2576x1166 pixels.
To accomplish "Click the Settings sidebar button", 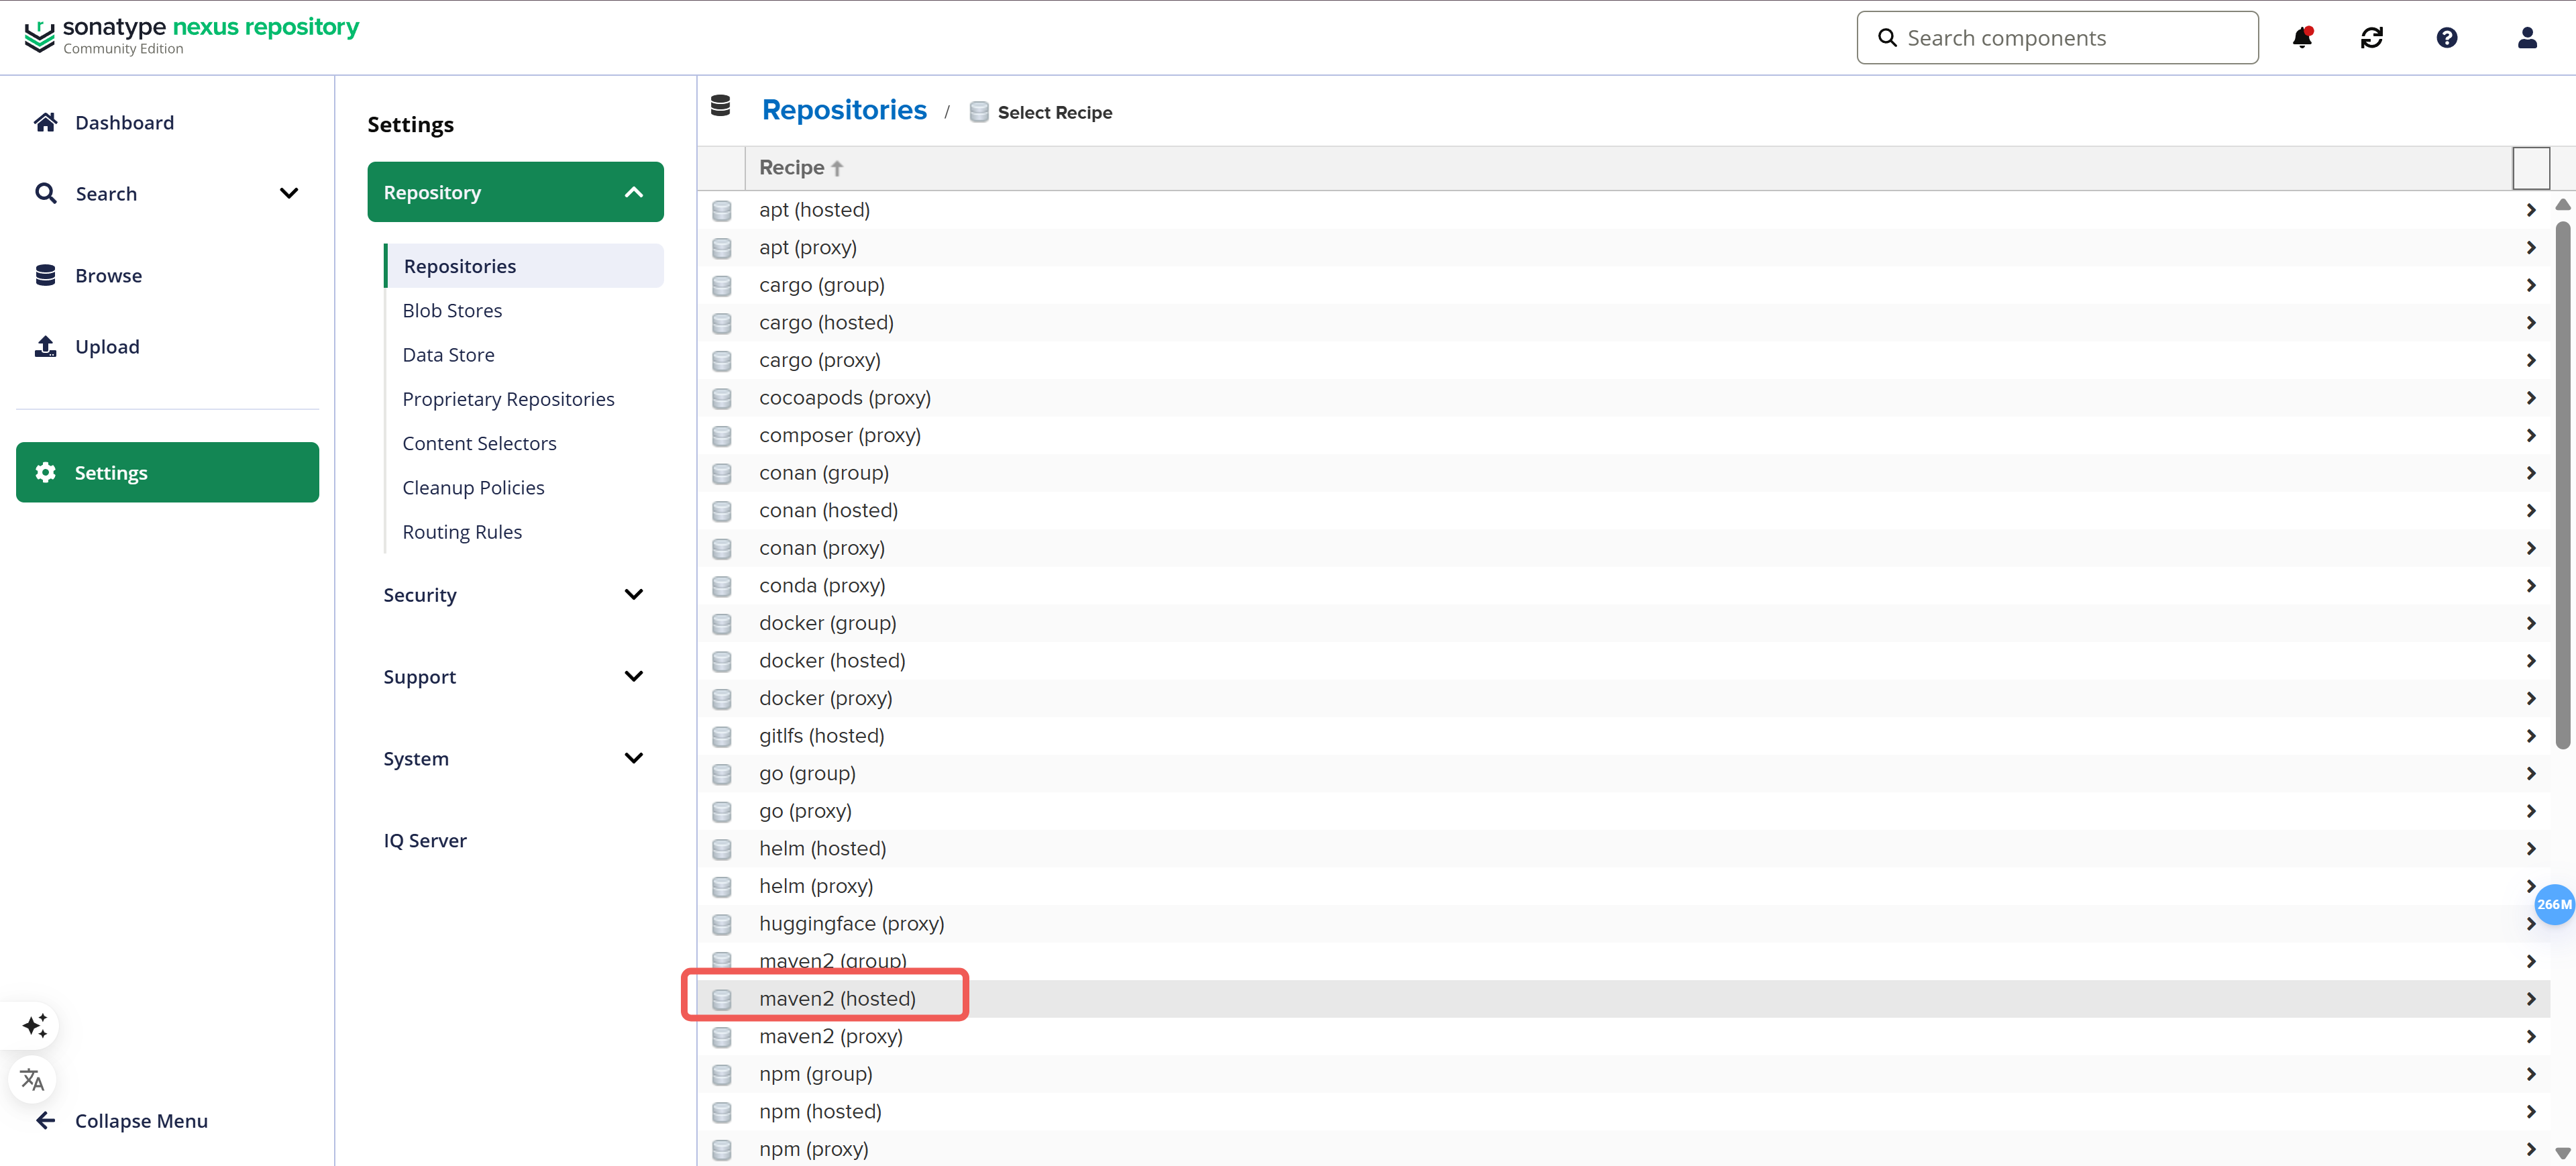I will pos(167,472).
